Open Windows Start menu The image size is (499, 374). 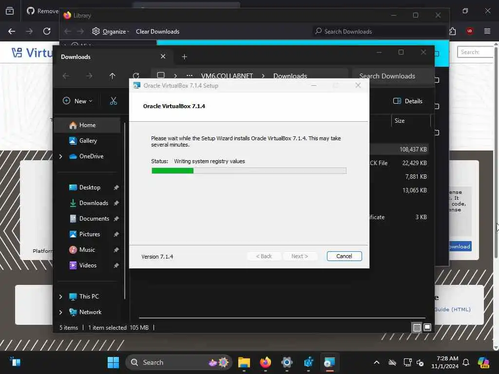click(x=113, y=362)
